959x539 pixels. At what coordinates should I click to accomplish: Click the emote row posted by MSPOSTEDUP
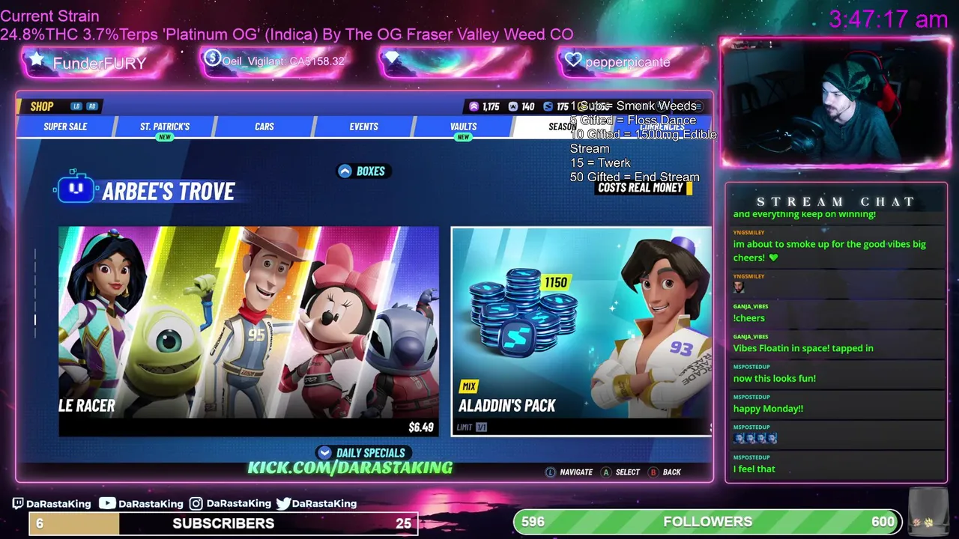pyautogui.click(x=755, y=438)
